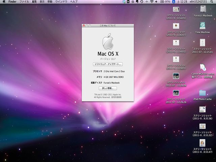Select screenshot file 2011-0...1.39.05
The image size is (216, 162).
click(176, 59)
